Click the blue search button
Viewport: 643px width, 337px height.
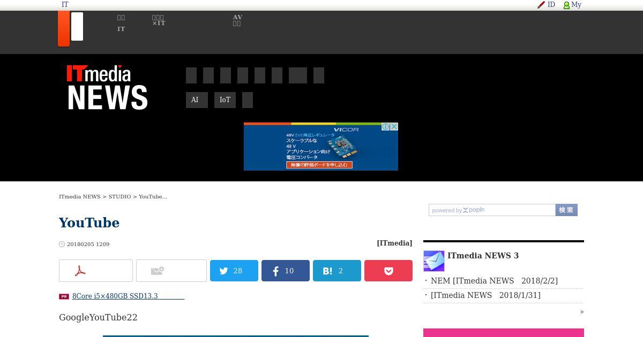(x=566, y=210)
